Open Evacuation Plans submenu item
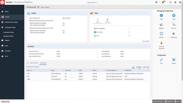This screenshot has height=103, width=183. (9, 32)
